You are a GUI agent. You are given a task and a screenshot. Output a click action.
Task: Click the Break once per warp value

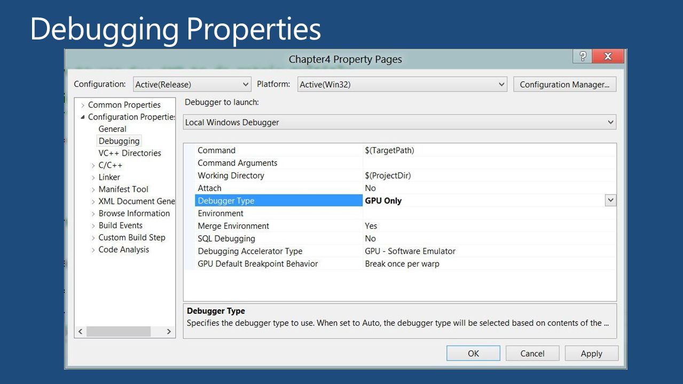402,264
